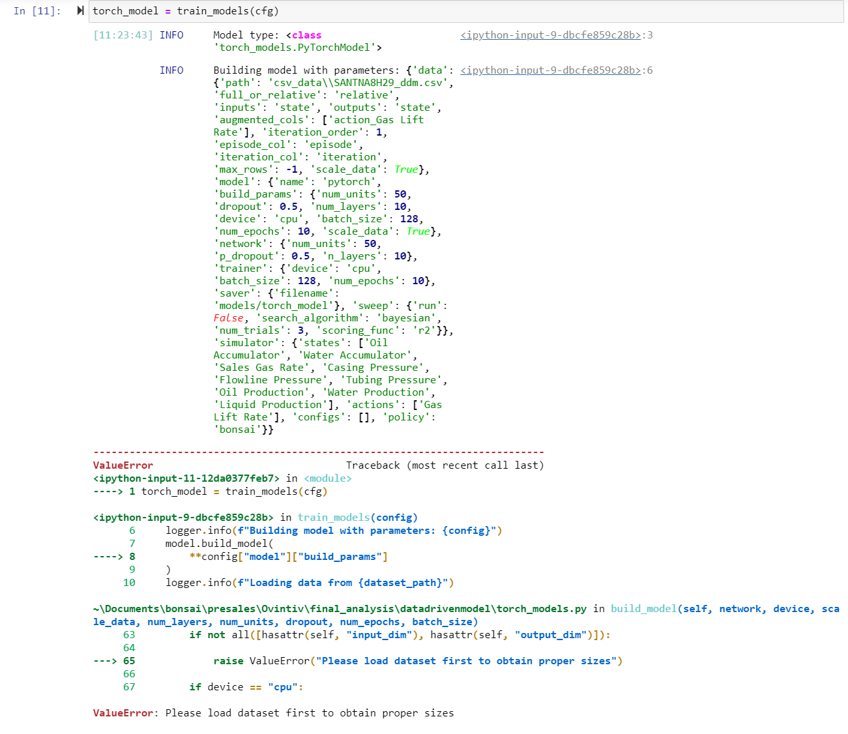Image resolution: width=848 pixels, height=734 pixels.
Task: Click the build_model function name in the traceback
Action: click(644, 609)
